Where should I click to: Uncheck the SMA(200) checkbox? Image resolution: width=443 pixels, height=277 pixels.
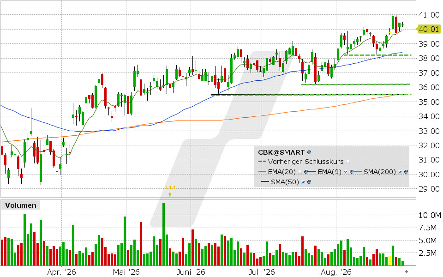pyautogui.click(x=400, y=172)
